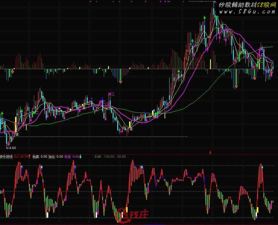Click the red 5 marker on the time axis
This screenshot has width=278, height=225.
210,153
